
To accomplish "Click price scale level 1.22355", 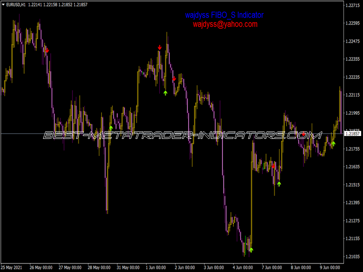I will (x=353, y=59).
